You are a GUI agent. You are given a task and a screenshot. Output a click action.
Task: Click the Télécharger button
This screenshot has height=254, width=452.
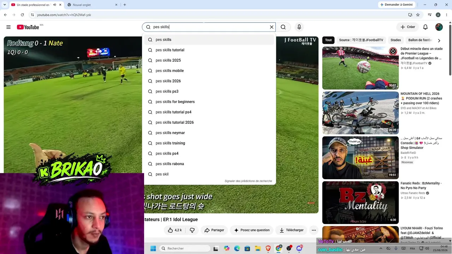pos(291,230)
